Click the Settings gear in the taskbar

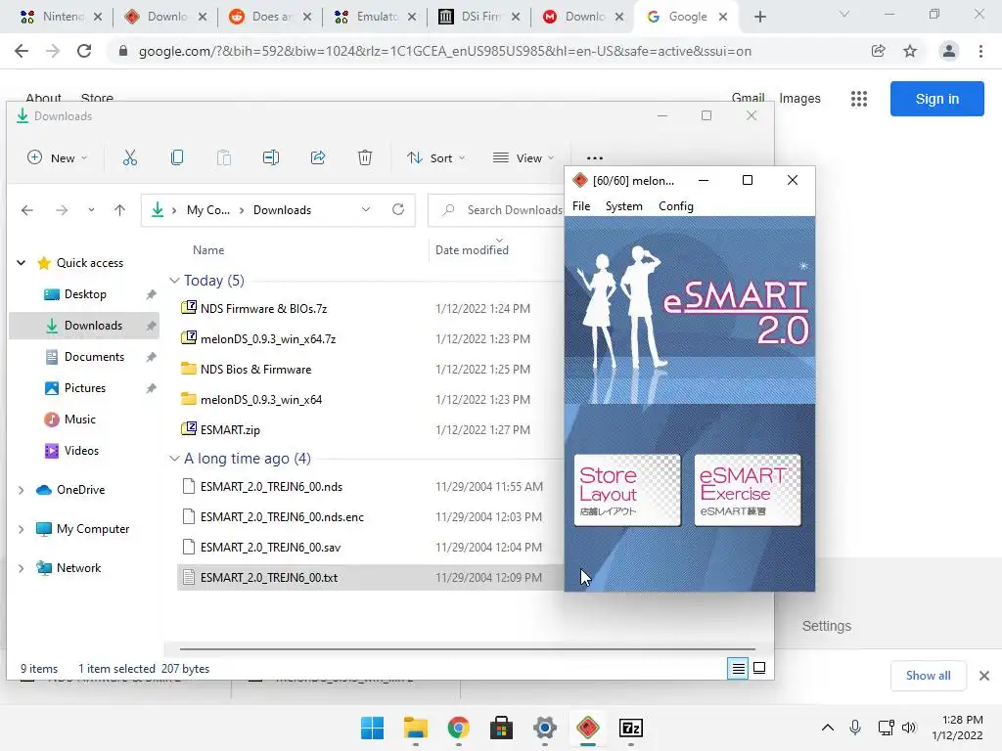click(x=544, y=728)
